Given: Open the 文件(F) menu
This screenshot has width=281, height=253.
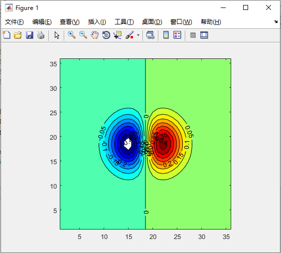Looking at the screenshot, I should pos(14,22).
